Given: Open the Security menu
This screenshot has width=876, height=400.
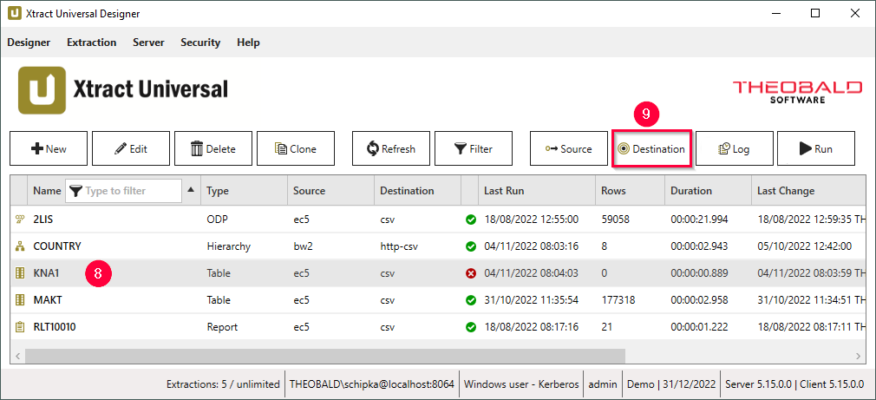Looking at the screenshot, I should tap(200, 43).
